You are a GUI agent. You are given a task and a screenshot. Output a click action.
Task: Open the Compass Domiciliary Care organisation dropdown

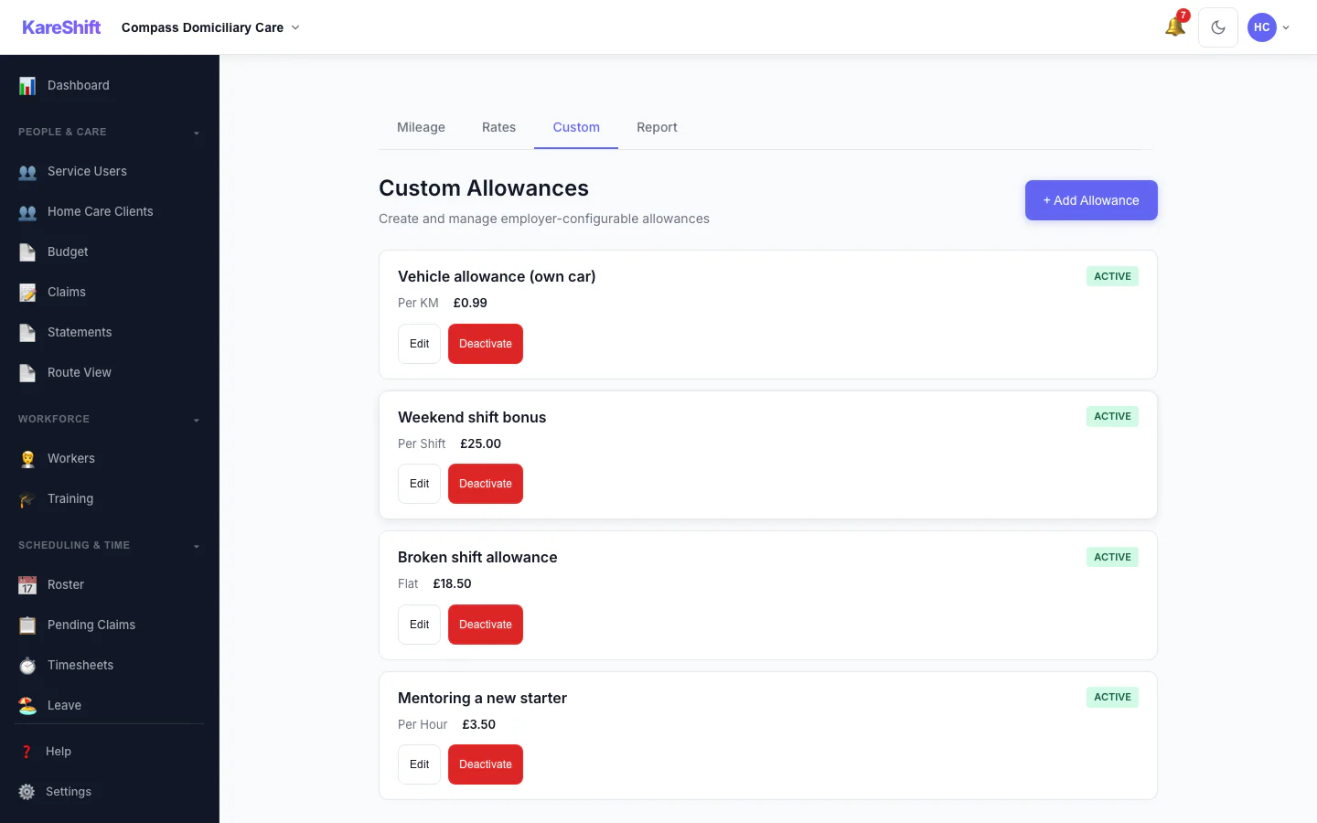pyautogui.click(x=210, y=27)
